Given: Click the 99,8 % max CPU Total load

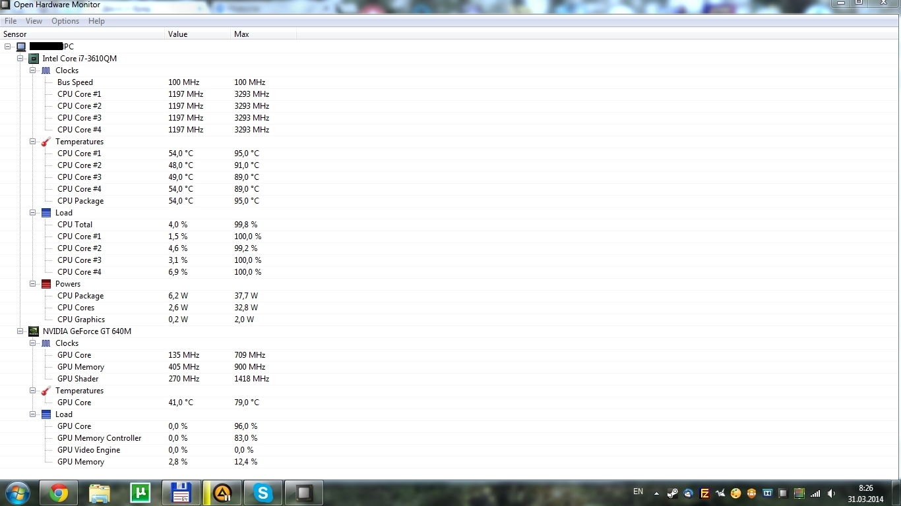Looking at the screenshot, I should pos(245,225).
